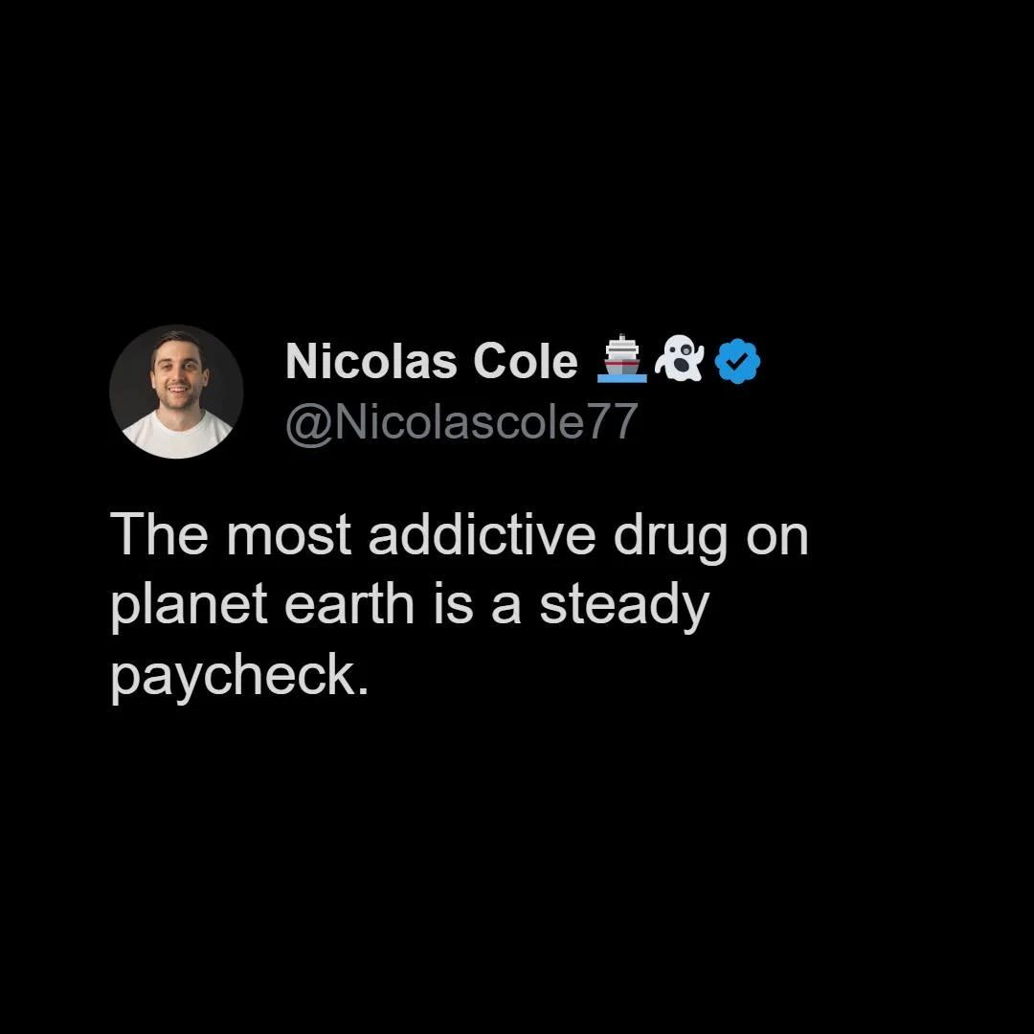The height and width of the screenshot is (1034, 1034).
Task: Click the blue verified checkmark badge
Action: [737, 361]
